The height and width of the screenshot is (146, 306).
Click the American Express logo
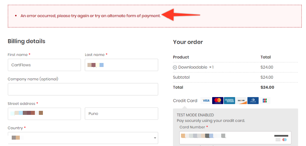(230, 100)
